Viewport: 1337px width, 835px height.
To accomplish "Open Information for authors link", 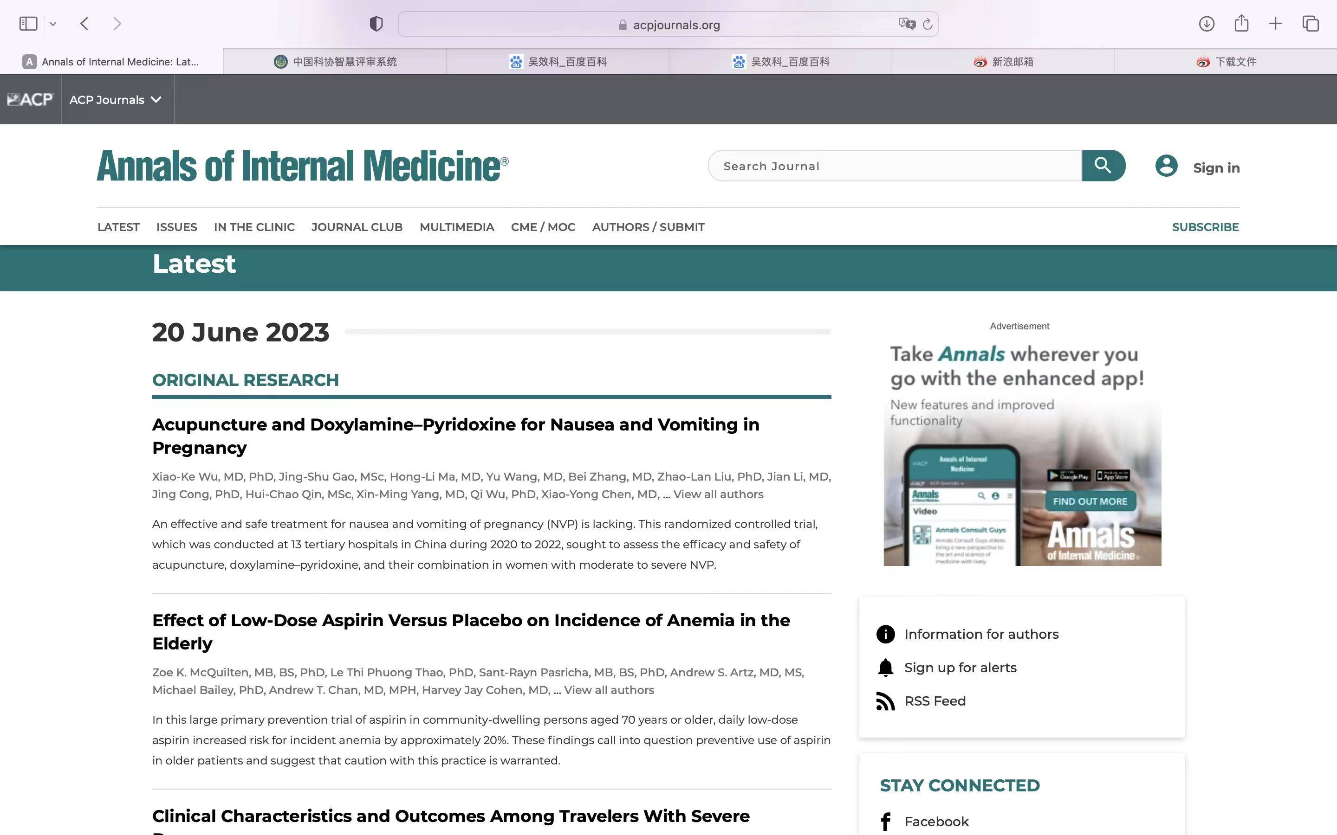I will pyautogui.click(x=981, y=634).
